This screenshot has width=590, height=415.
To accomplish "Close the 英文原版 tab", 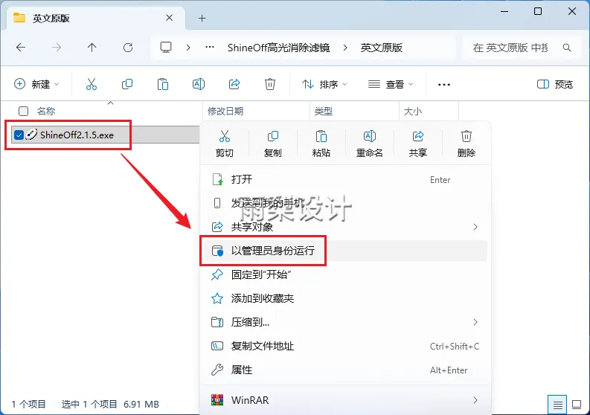I will click(x=170, y=18).
